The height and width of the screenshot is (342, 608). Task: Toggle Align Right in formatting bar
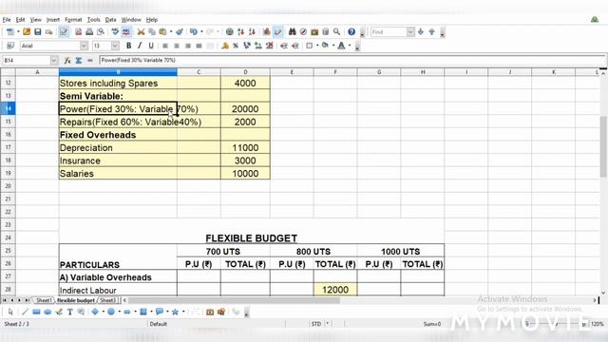(188, 46)
